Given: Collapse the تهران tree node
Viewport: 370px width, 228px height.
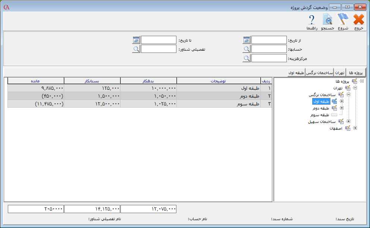Looking at the screenshot, I should [x=355, y=88].
